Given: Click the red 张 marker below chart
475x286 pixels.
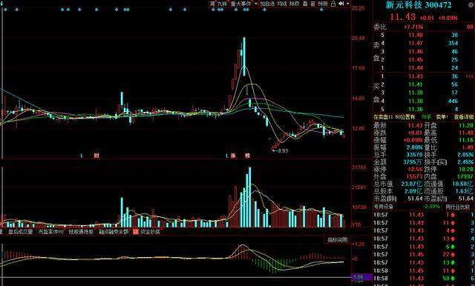Looking at the screenshot, I should coord(233,156).
